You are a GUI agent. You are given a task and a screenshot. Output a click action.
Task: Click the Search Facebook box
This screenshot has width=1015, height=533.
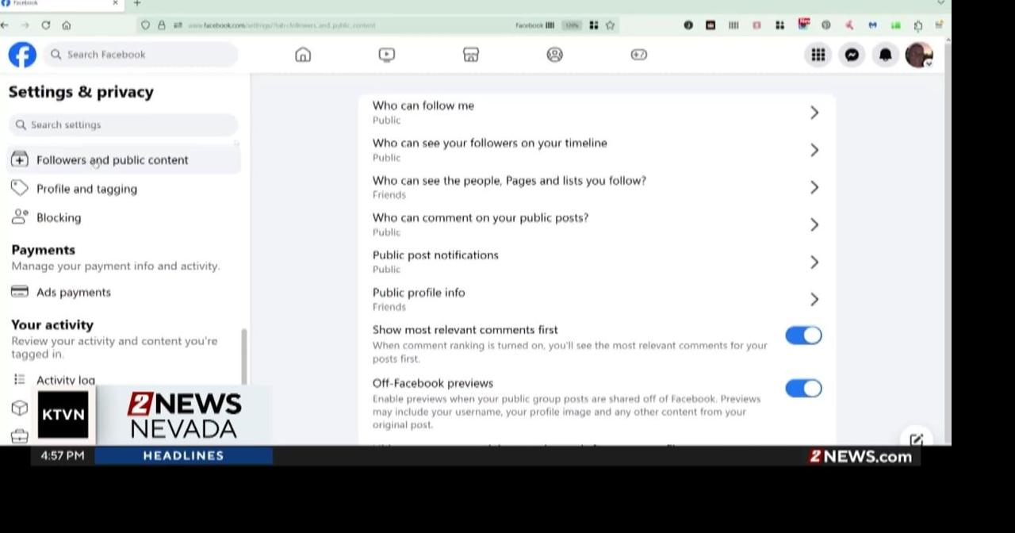click(x=143, y=55)
